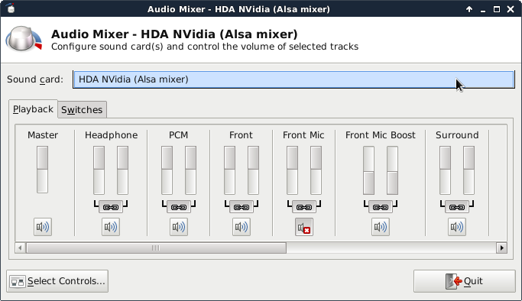Unmute the Front Mic channel

coord(304,227)
